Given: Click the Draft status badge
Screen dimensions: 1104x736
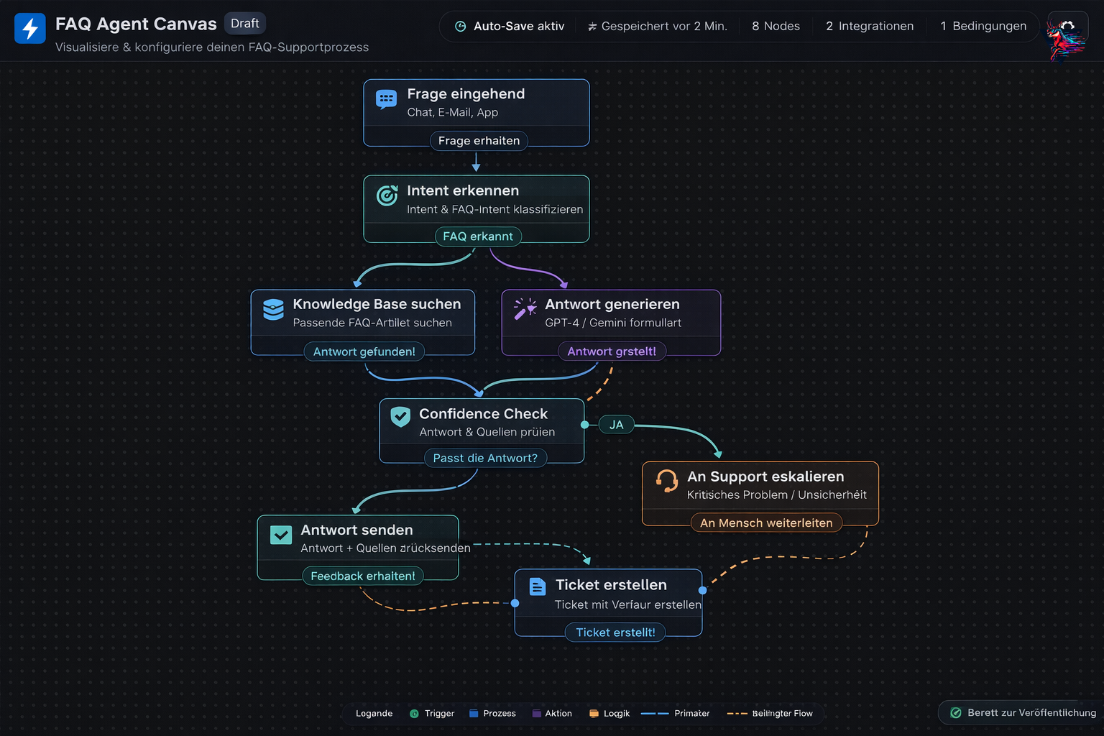Looking at the screenshot, I should click(244, 24).
